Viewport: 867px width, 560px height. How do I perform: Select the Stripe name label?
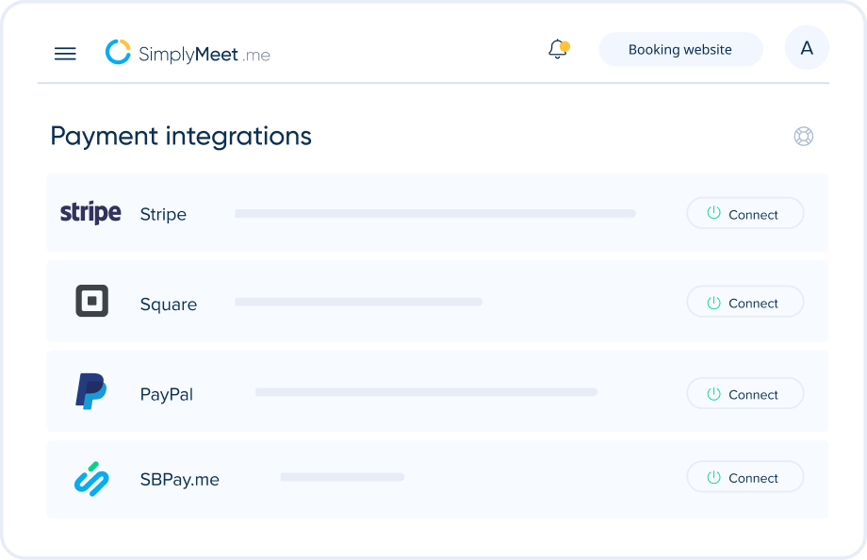[x=163, y=214]
